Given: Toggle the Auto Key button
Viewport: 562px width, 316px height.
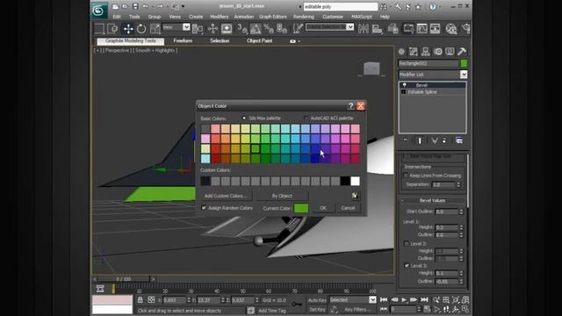Looking at the screenshot, I should (x=317, y=300).
